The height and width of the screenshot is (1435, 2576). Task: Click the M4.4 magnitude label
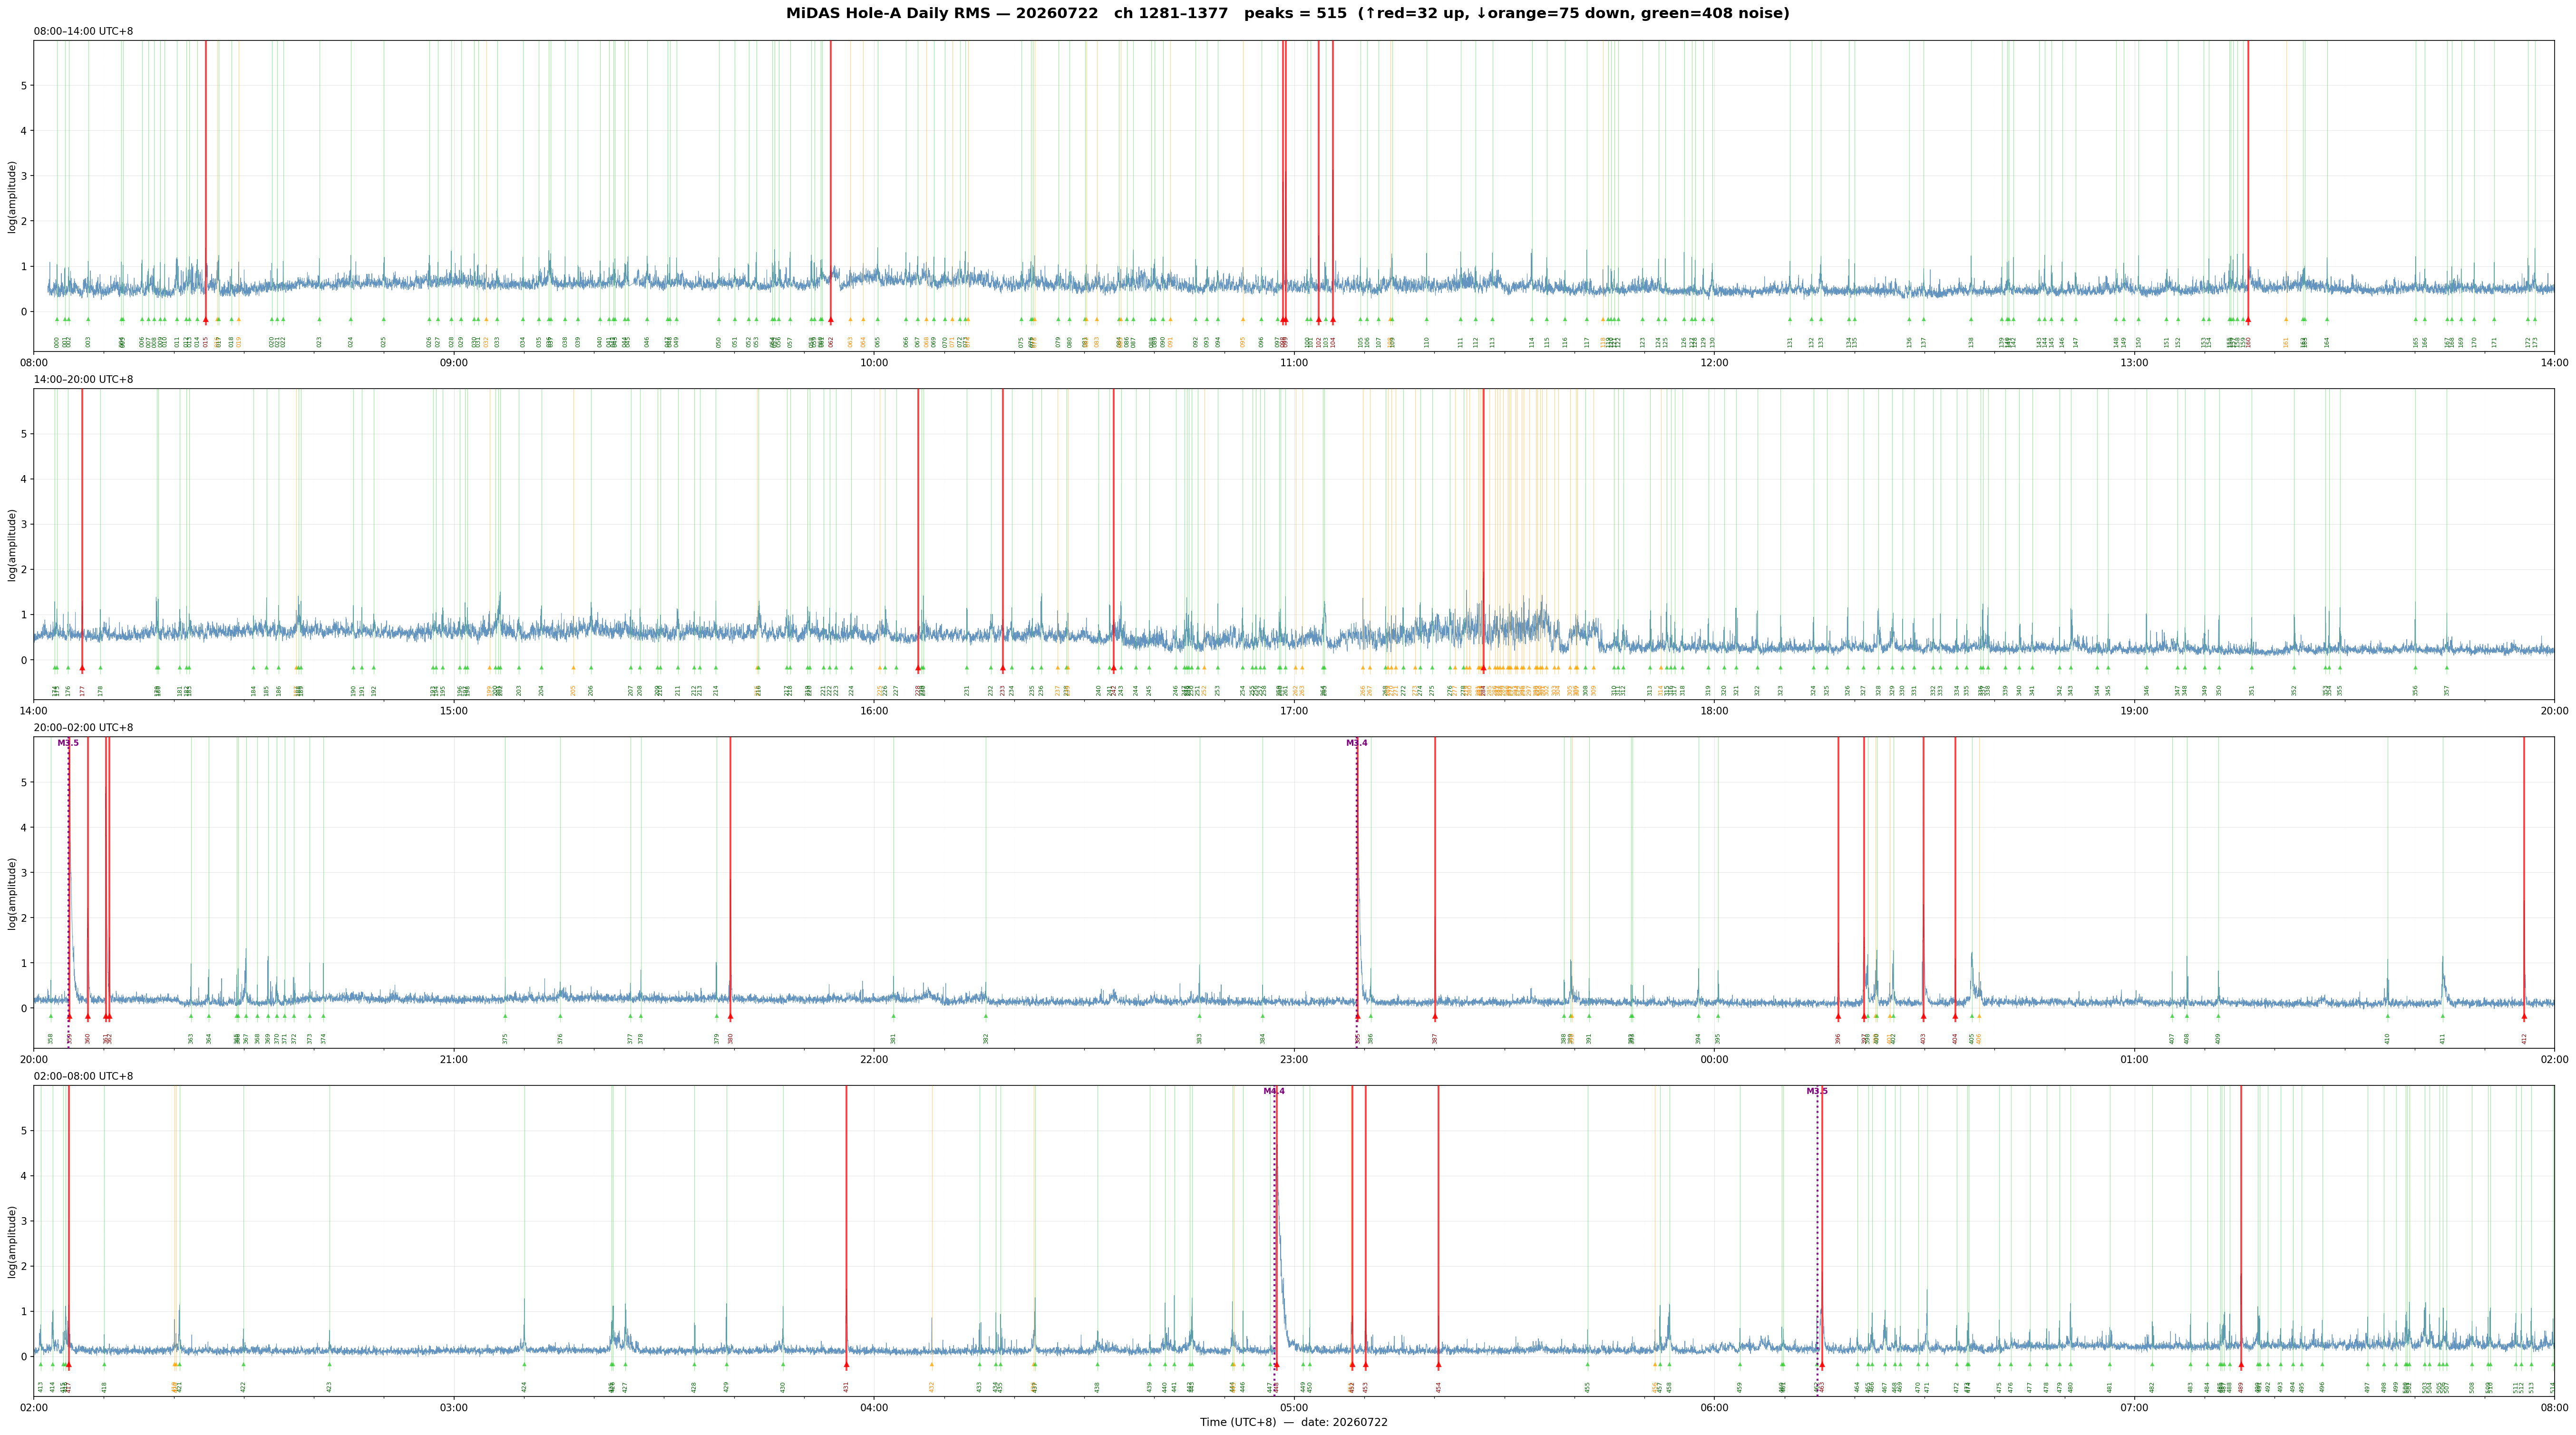pyautogui.click(x=1274, y=1091)
